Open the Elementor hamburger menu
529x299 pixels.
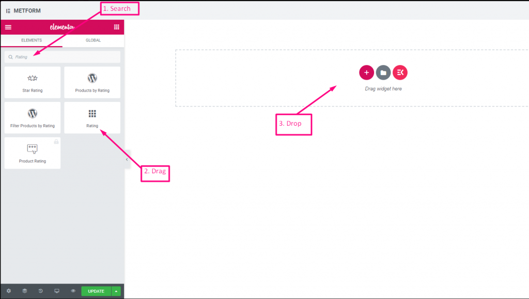pyautogui.click(x=8, y=27)
